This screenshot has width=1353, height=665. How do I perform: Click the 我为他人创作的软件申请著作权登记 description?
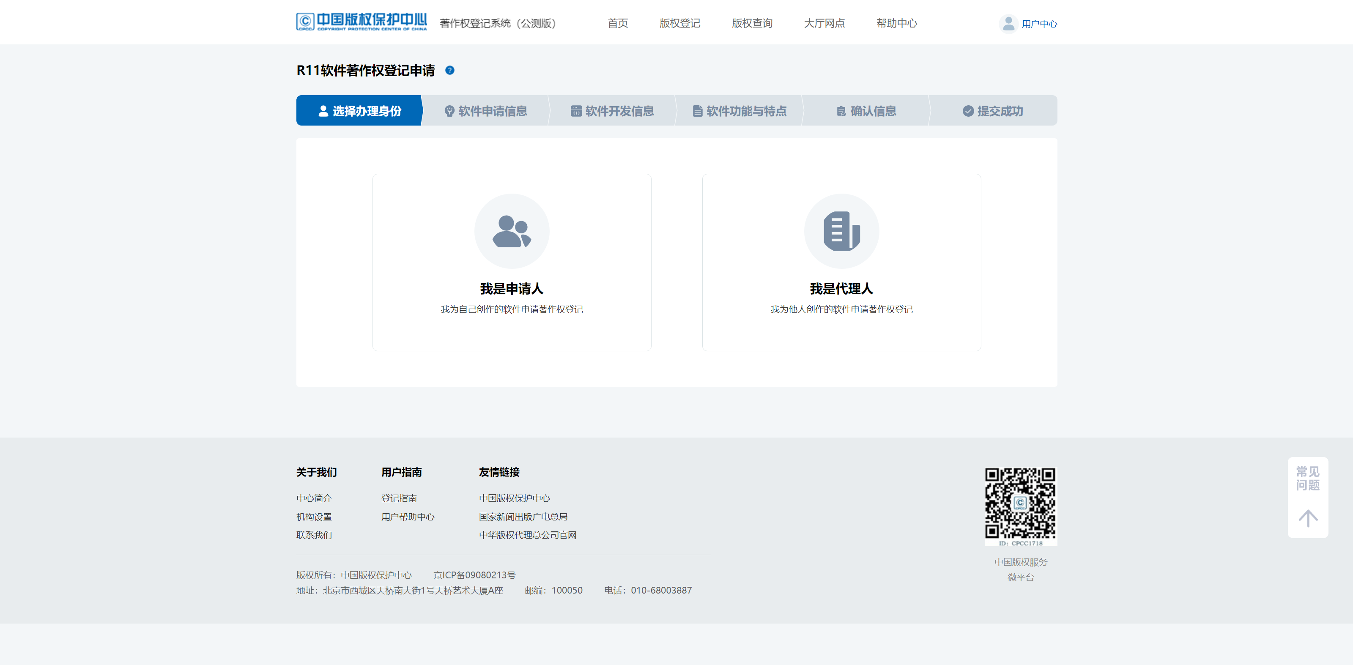tap(841, 309)
